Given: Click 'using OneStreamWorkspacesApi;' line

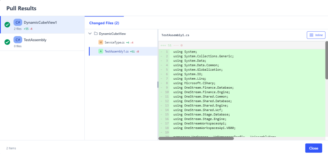Looking at the screenshot, I should [x=200, y=123].
